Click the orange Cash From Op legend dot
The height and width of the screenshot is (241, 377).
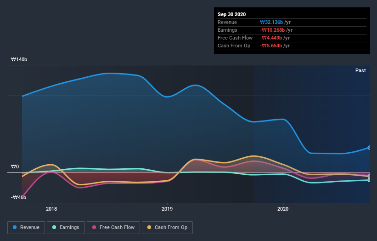(149, 227)
